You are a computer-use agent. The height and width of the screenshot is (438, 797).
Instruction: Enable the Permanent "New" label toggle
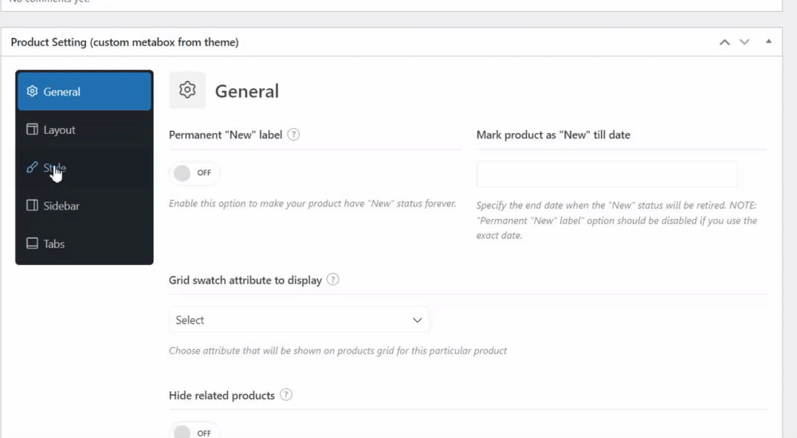194,173
